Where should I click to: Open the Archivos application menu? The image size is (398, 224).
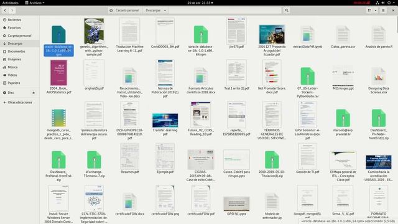click(x=35, y=2)
